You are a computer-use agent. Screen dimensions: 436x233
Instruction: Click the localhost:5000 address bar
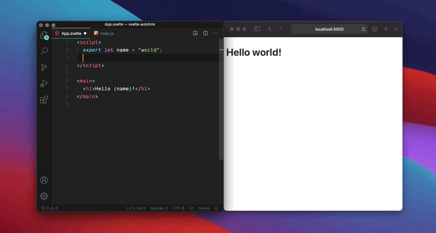tap(329, 29)
